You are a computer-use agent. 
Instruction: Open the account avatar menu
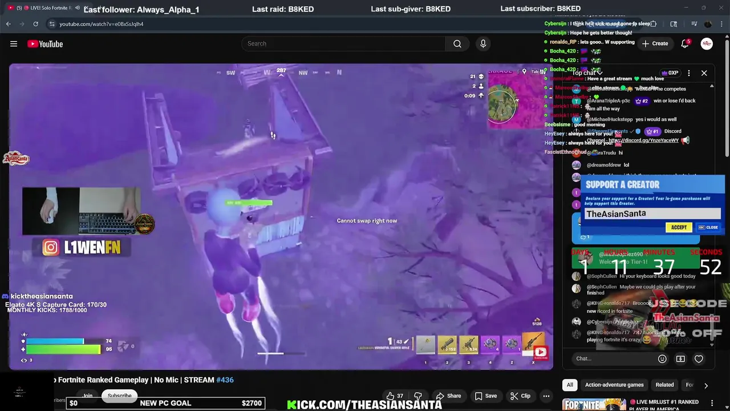click(x=707, y=43)
